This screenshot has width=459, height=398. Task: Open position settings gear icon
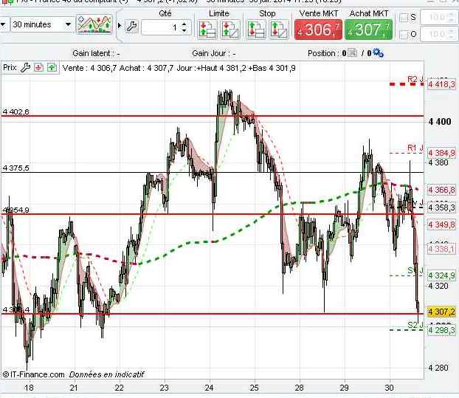coord(378,53)
